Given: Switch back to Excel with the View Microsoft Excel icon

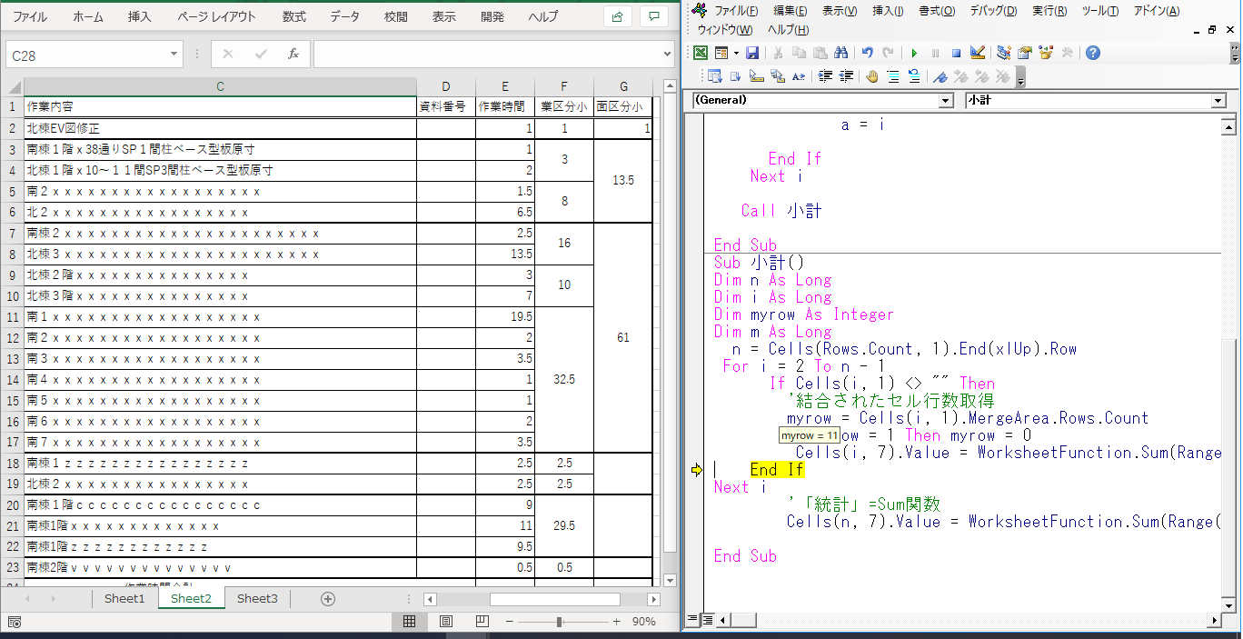Looking at the screenshot, I should 701,53.
